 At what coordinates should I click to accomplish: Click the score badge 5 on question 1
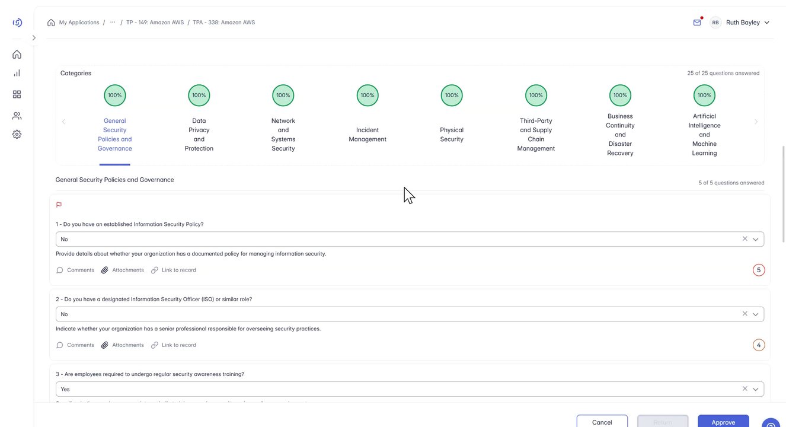[x=759, y=270]
